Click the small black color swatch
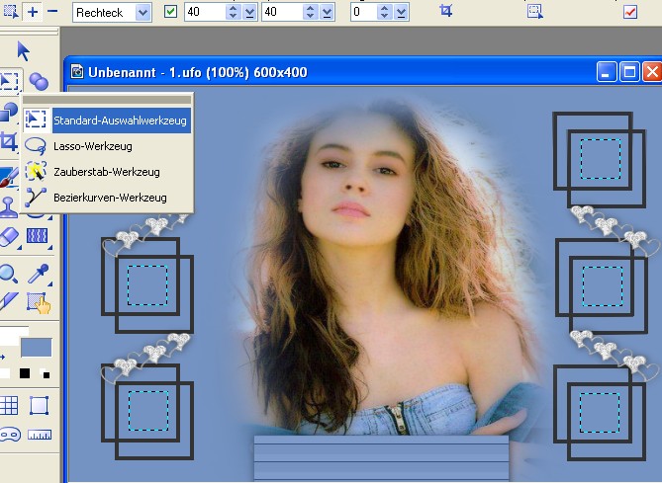 coord(25,373)
